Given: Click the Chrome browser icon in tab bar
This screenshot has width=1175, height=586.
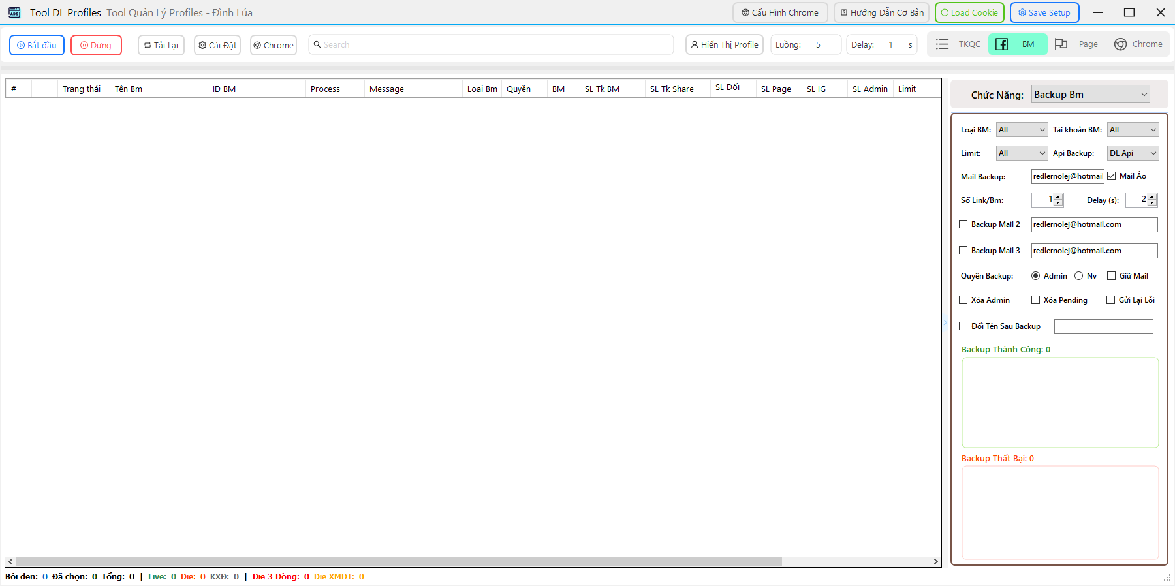Looking at the screenshot, I should click(x=1121, y=44).
